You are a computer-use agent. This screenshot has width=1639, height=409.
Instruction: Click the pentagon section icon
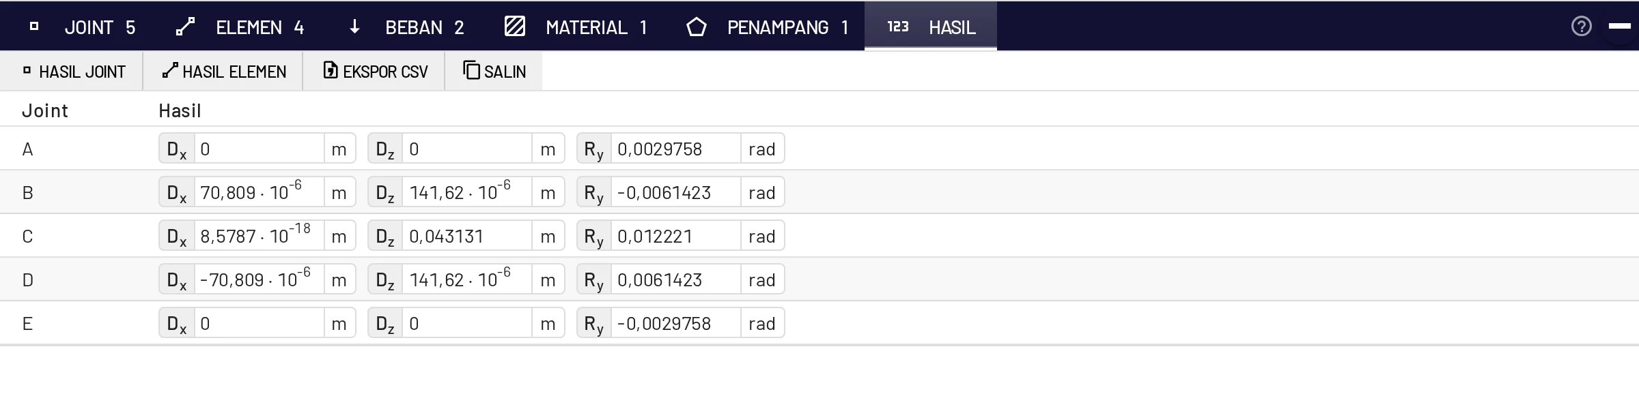point(696,27)
